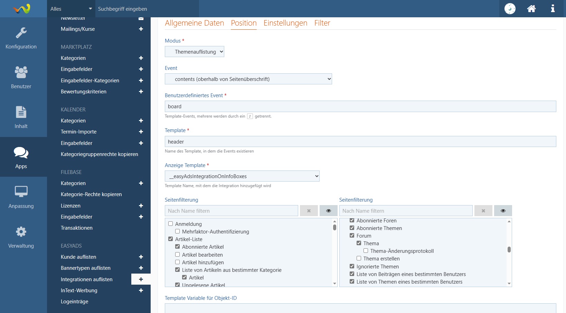The height and width of the screenshot is (313, 566).
Task: Add Marktplatz Kategorien via plus icon
Action: tap(141, 58)
